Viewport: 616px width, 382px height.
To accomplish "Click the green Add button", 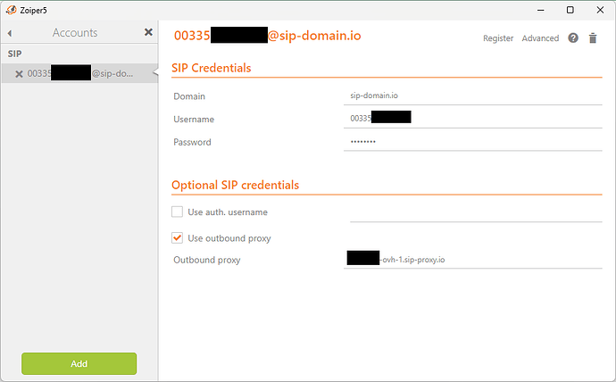I will pos(79,363).
